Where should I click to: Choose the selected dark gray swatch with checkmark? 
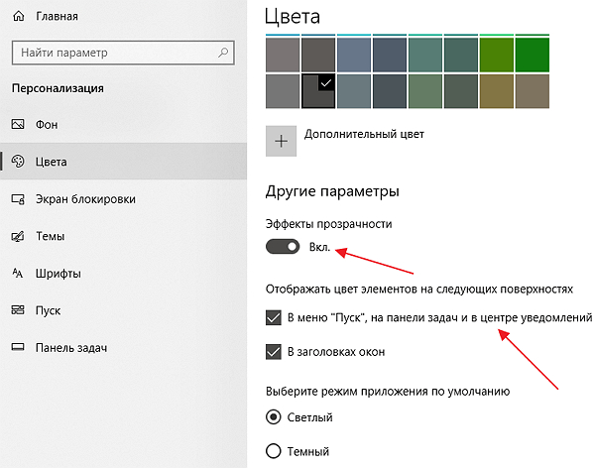click(x=318, y=91)
